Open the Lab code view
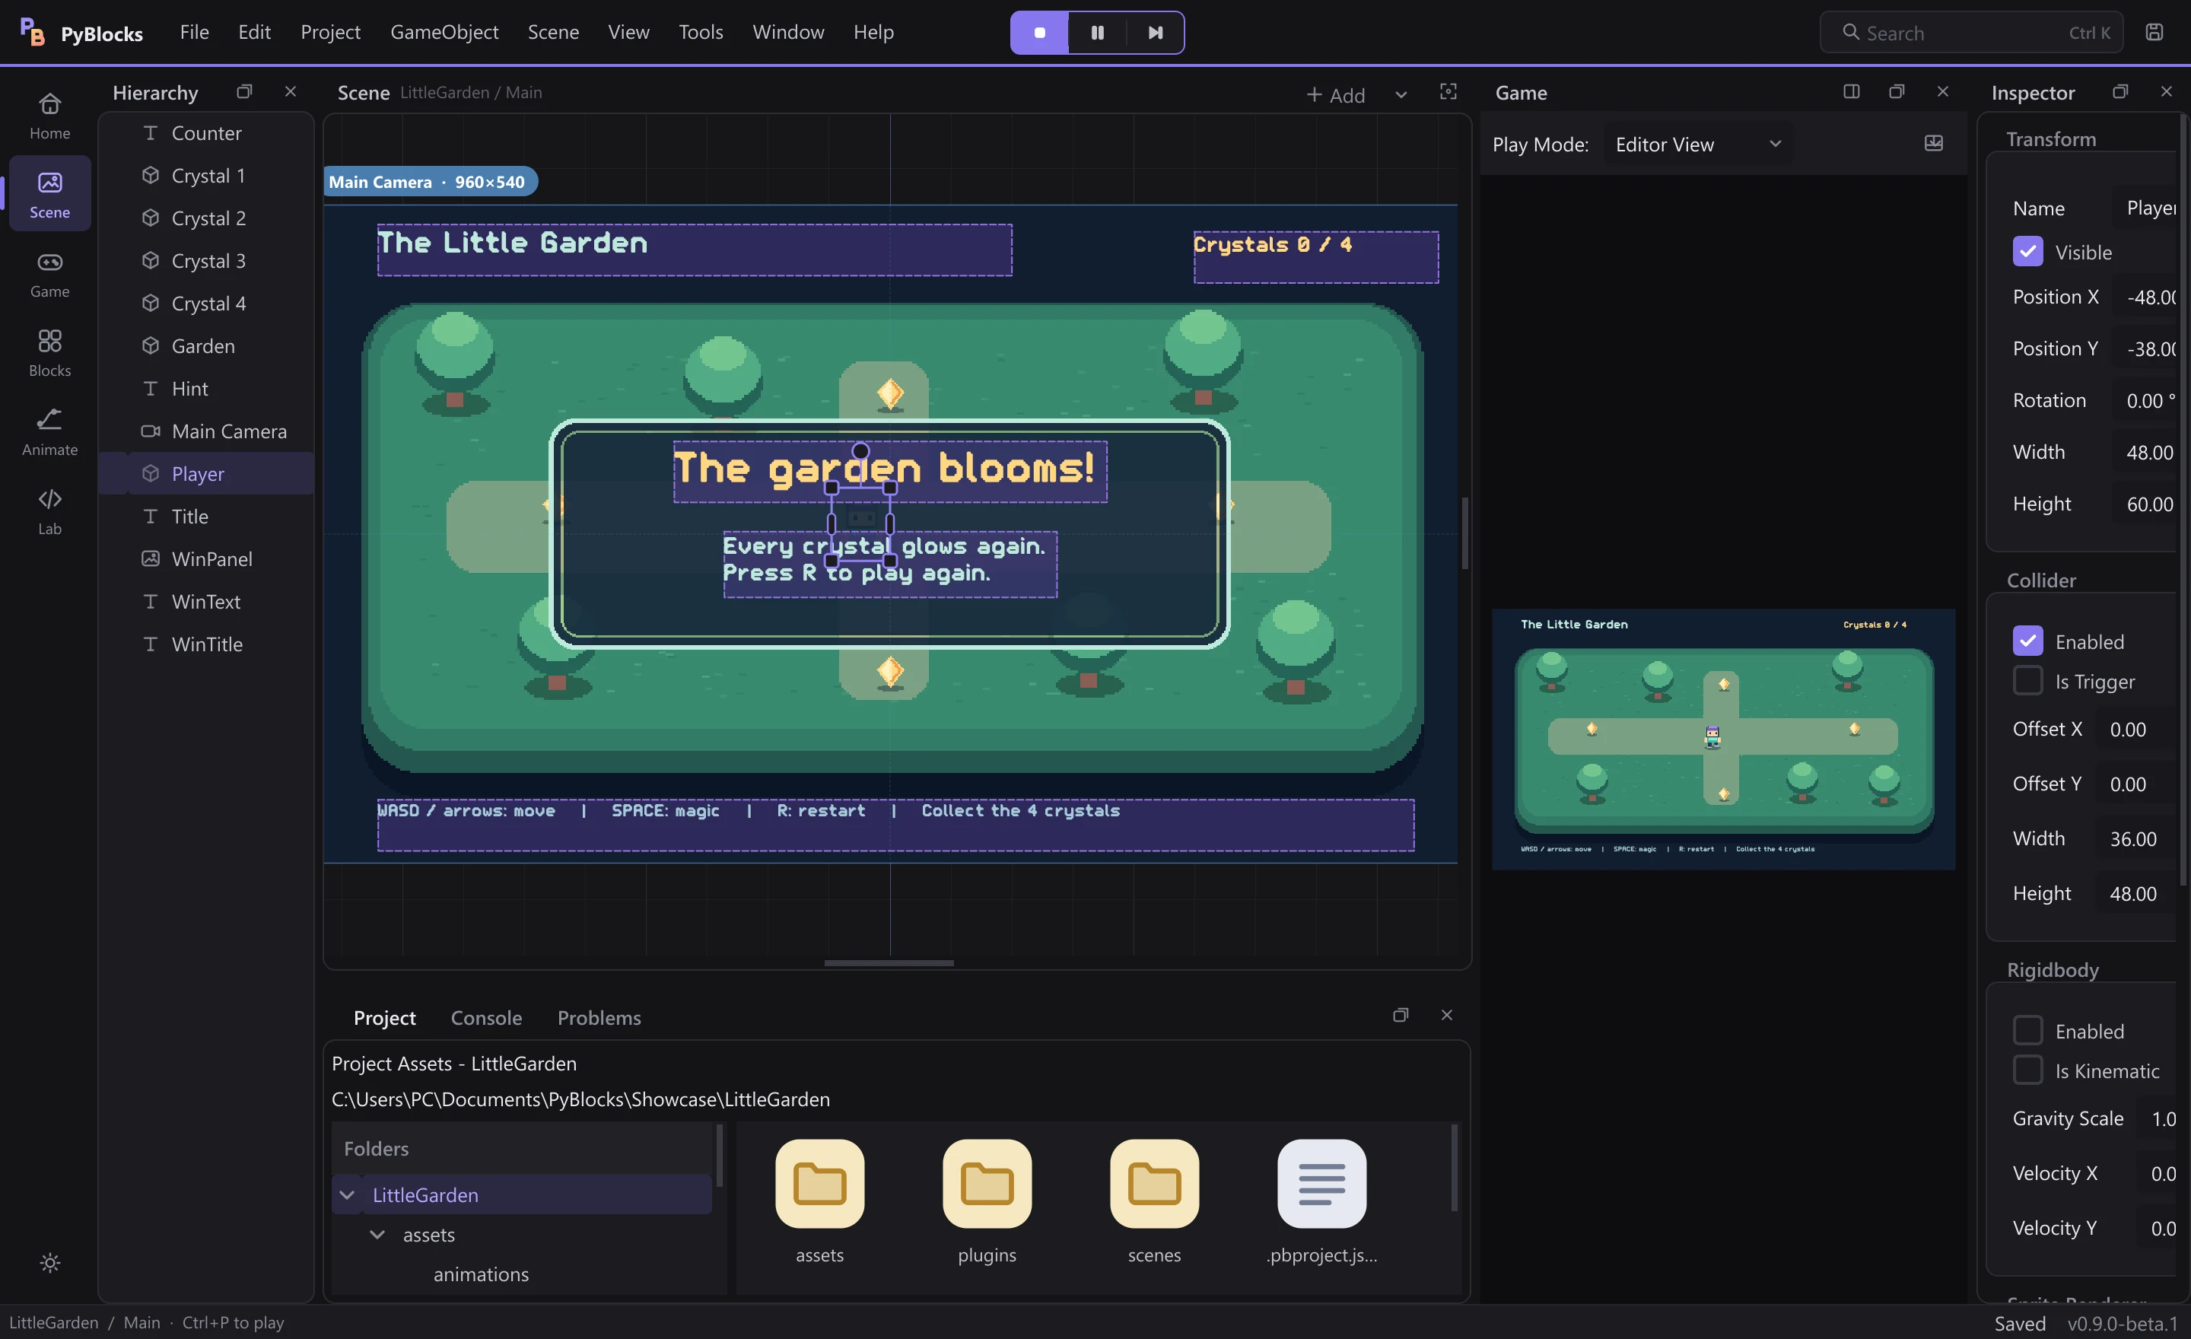The height and width of the screenshot is (1339, 2191). (x=49, y=511)
